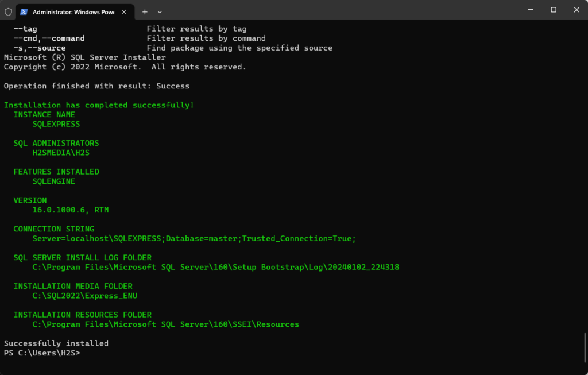Click the Operation finished with result: Success line
Screen dimensions: 588x375
click(x=96, y=86)
